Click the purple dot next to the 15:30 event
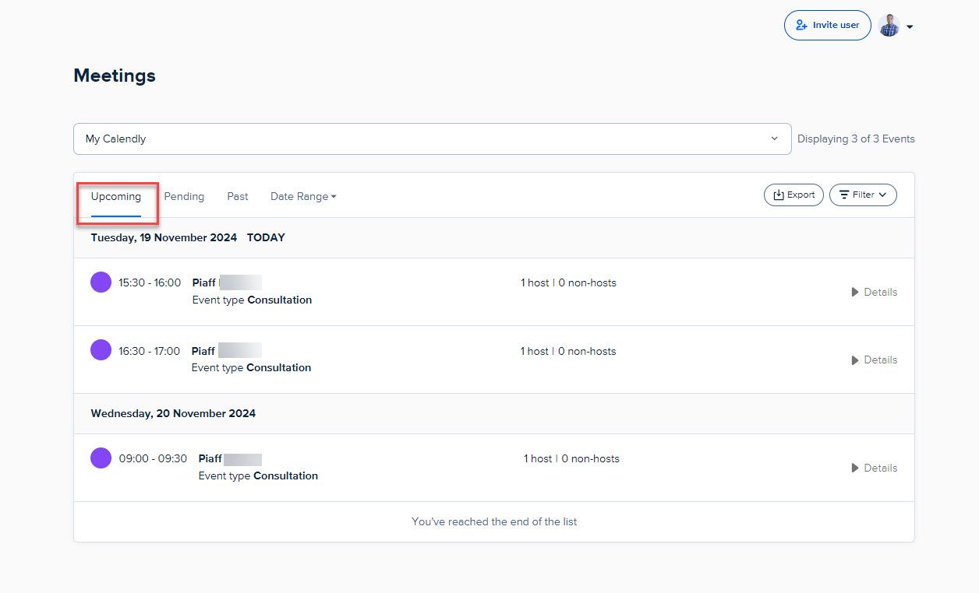The height and width of the screenshot is (593, 979). click(x=101, y=282)
